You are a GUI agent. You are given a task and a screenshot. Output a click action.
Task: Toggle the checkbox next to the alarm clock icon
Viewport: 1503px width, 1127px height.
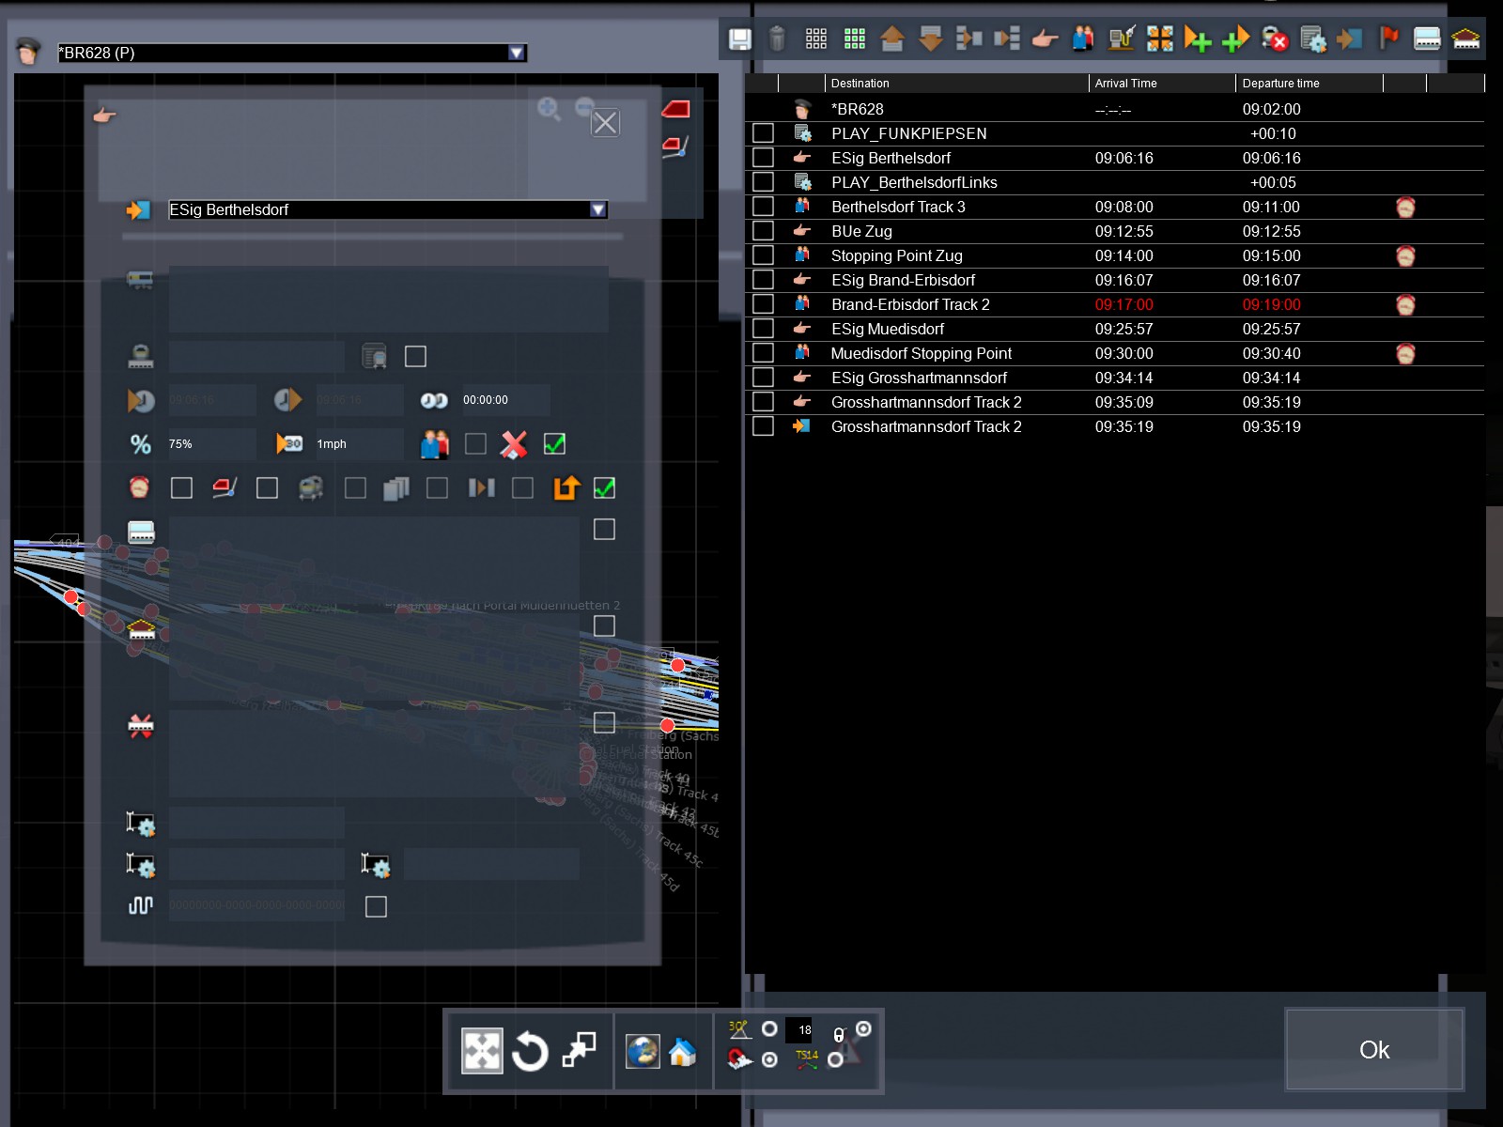pos(181,488)
